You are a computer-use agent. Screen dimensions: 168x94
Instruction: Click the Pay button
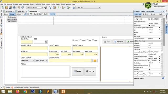(x=107, y=42)
